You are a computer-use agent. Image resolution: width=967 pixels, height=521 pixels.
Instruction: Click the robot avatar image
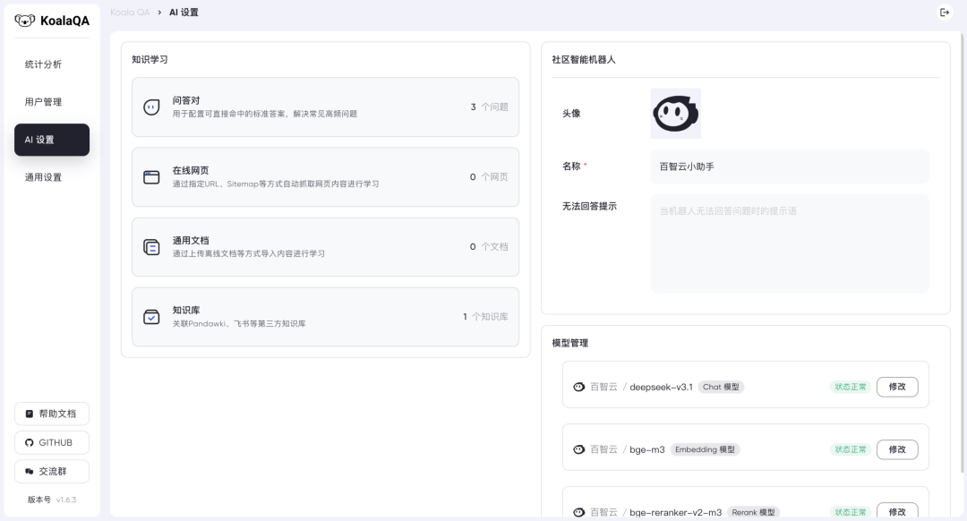point(675,114)
